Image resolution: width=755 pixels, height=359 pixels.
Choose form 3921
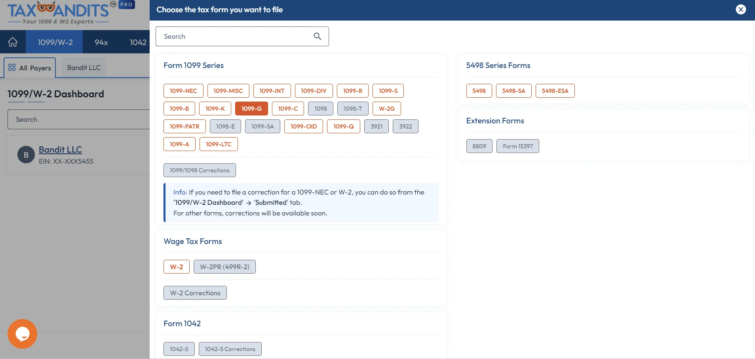(x=377, y=126)
